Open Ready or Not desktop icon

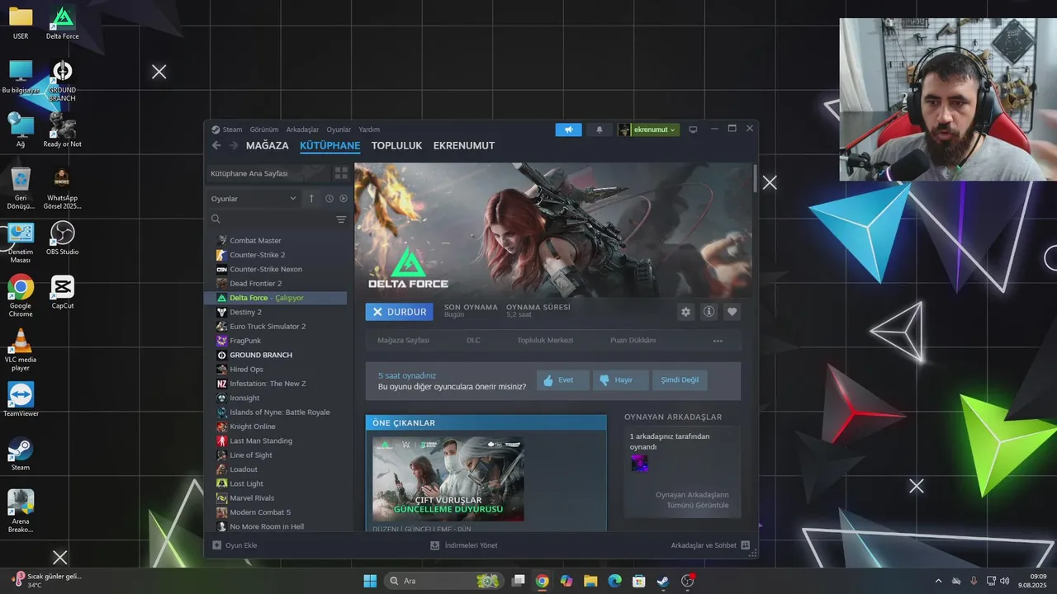pos(62,130)
